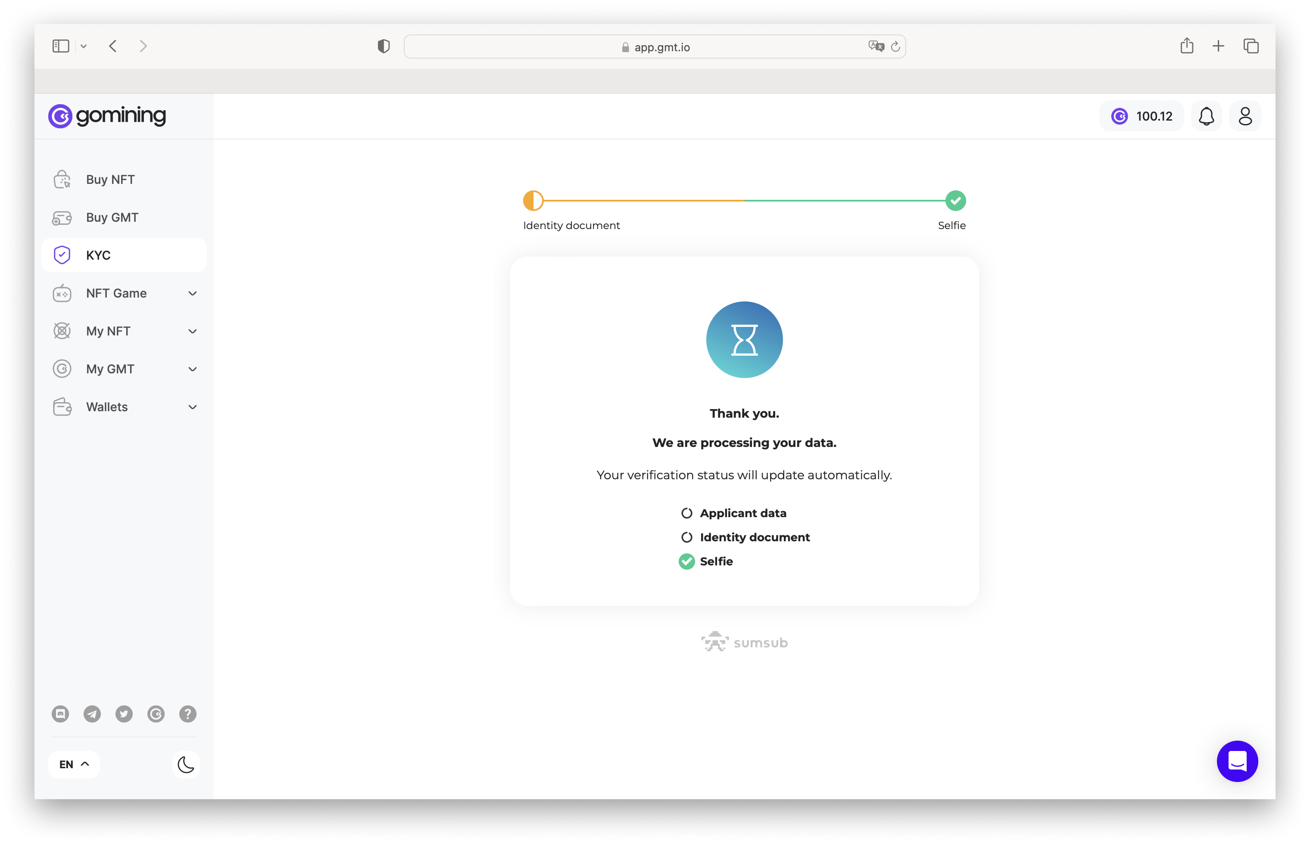Go to the Buy NFT page
Viewport: 1310px width, 844px height.
click(x=110, y=180)
